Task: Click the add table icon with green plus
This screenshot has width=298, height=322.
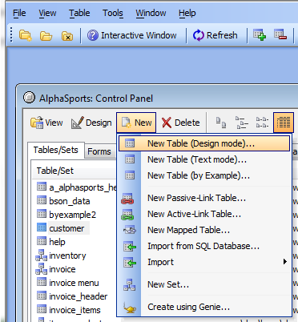Action: 260,35
